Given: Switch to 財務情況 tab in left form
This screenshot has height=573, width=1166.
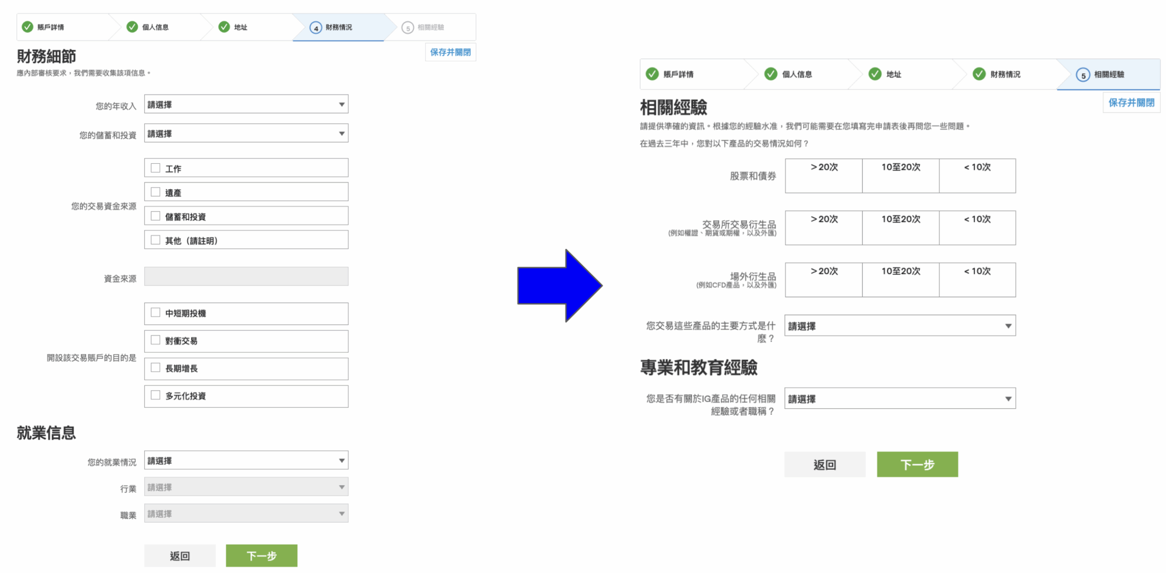Looking at the screenshot, I should pyautogui.click(x=338, y=27).
